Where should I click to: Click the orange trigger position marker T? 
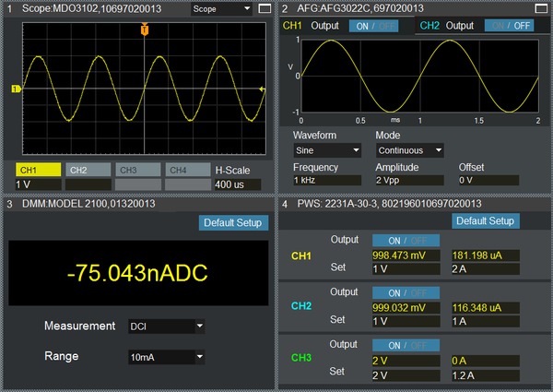click(144, 30)
